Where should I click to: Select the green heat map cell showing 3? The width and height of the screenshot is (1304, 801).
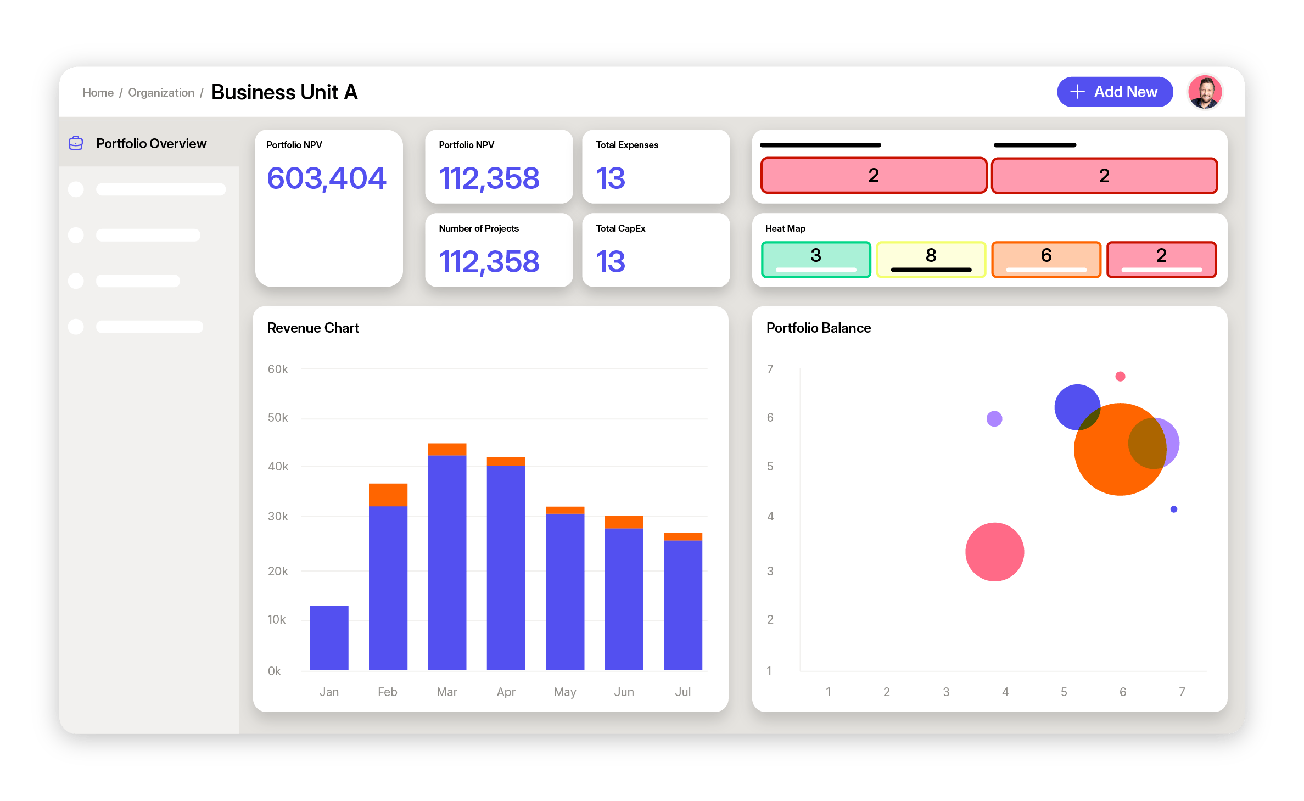pos(815,259)
